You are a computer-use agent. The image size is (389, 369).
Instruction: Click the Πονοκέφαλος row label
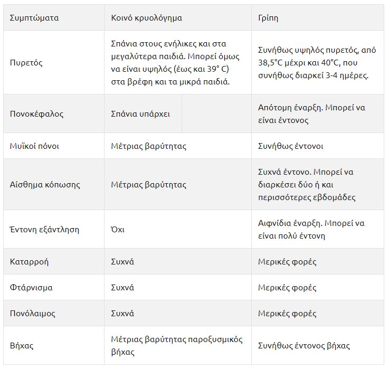click(x=36, y=114)
